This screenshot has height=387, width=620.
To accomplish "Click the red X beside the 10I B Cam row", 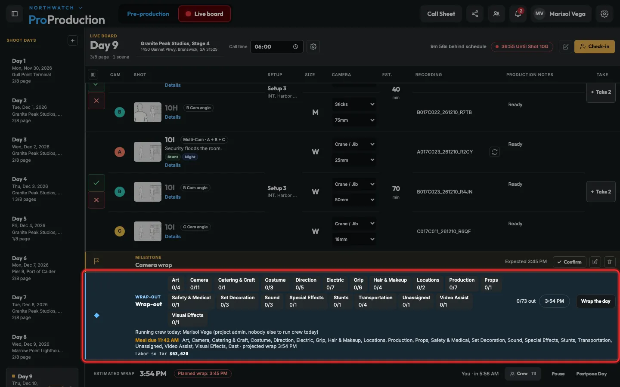I will click(96, 200).
